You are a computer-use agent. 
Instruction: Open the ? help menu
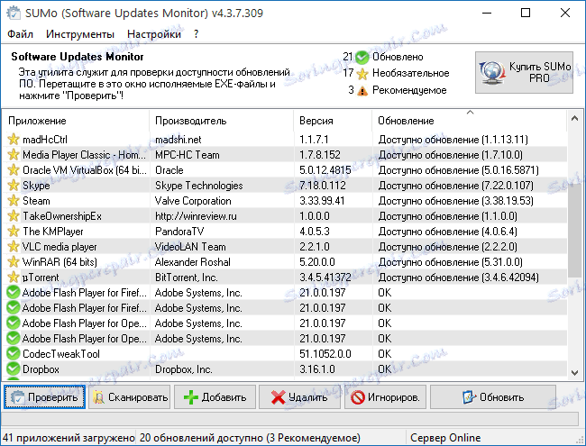pos(197,34)
